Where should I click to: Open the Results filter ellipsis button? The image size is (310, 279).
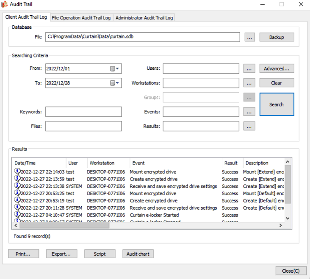[249, 126]
